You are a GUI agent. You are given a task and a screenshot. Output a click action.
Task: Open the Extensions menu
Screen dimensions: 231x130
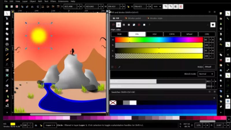(x=63, y=1)
